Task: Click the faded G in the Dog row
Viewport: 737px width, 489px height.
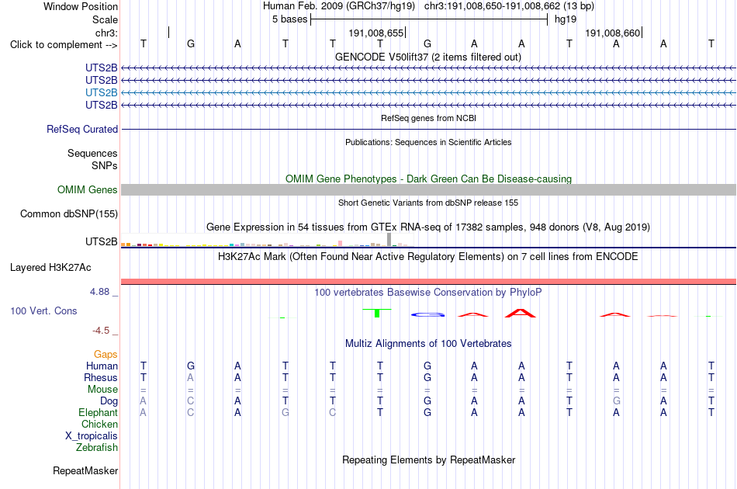Action: click(616, 401)
